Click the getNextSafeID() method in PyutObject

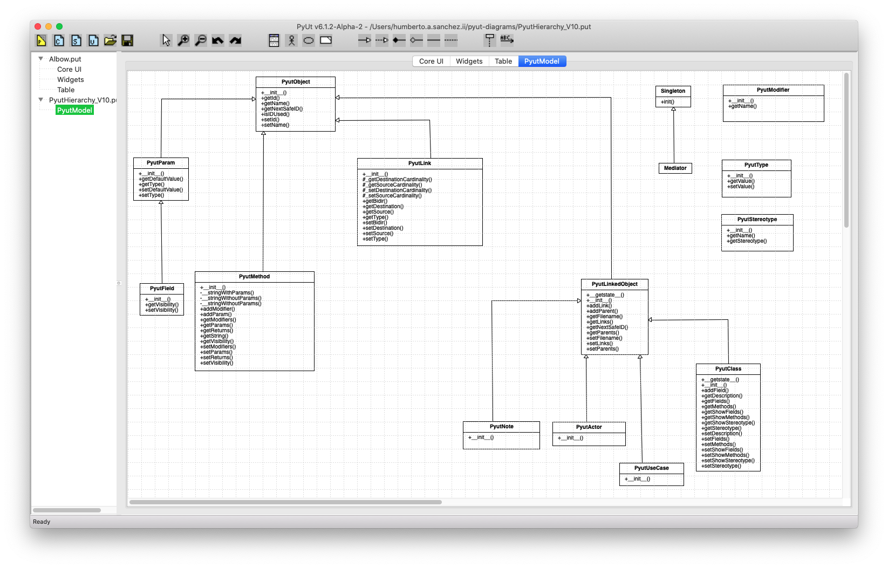coord(282,109)
